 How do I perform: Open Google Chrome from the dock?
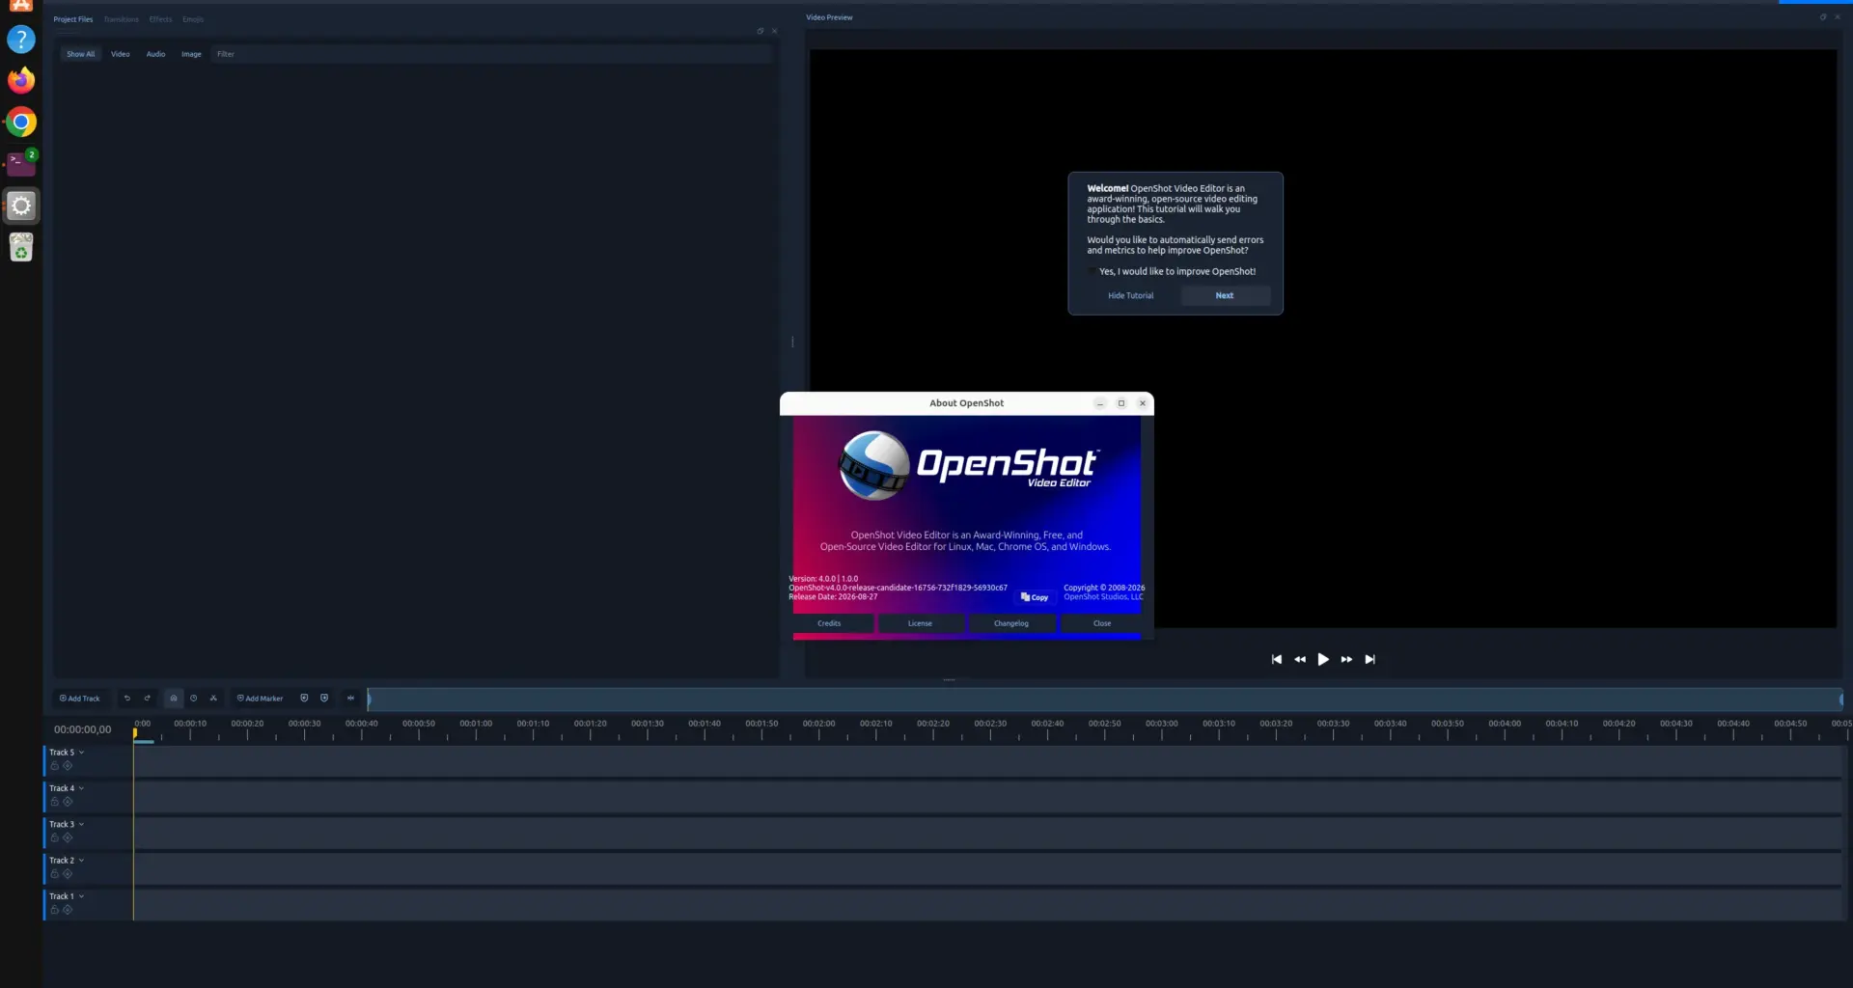pyautogui.click(x=21, y=122)
